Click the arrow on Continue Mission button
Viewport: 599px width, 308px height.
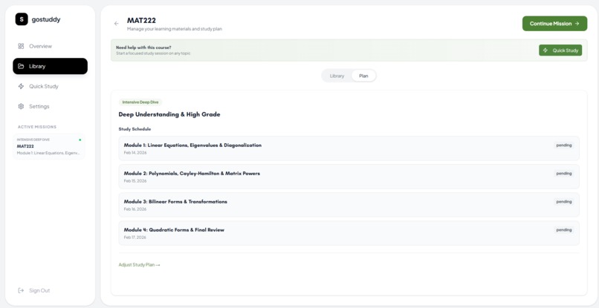(577, 23)
